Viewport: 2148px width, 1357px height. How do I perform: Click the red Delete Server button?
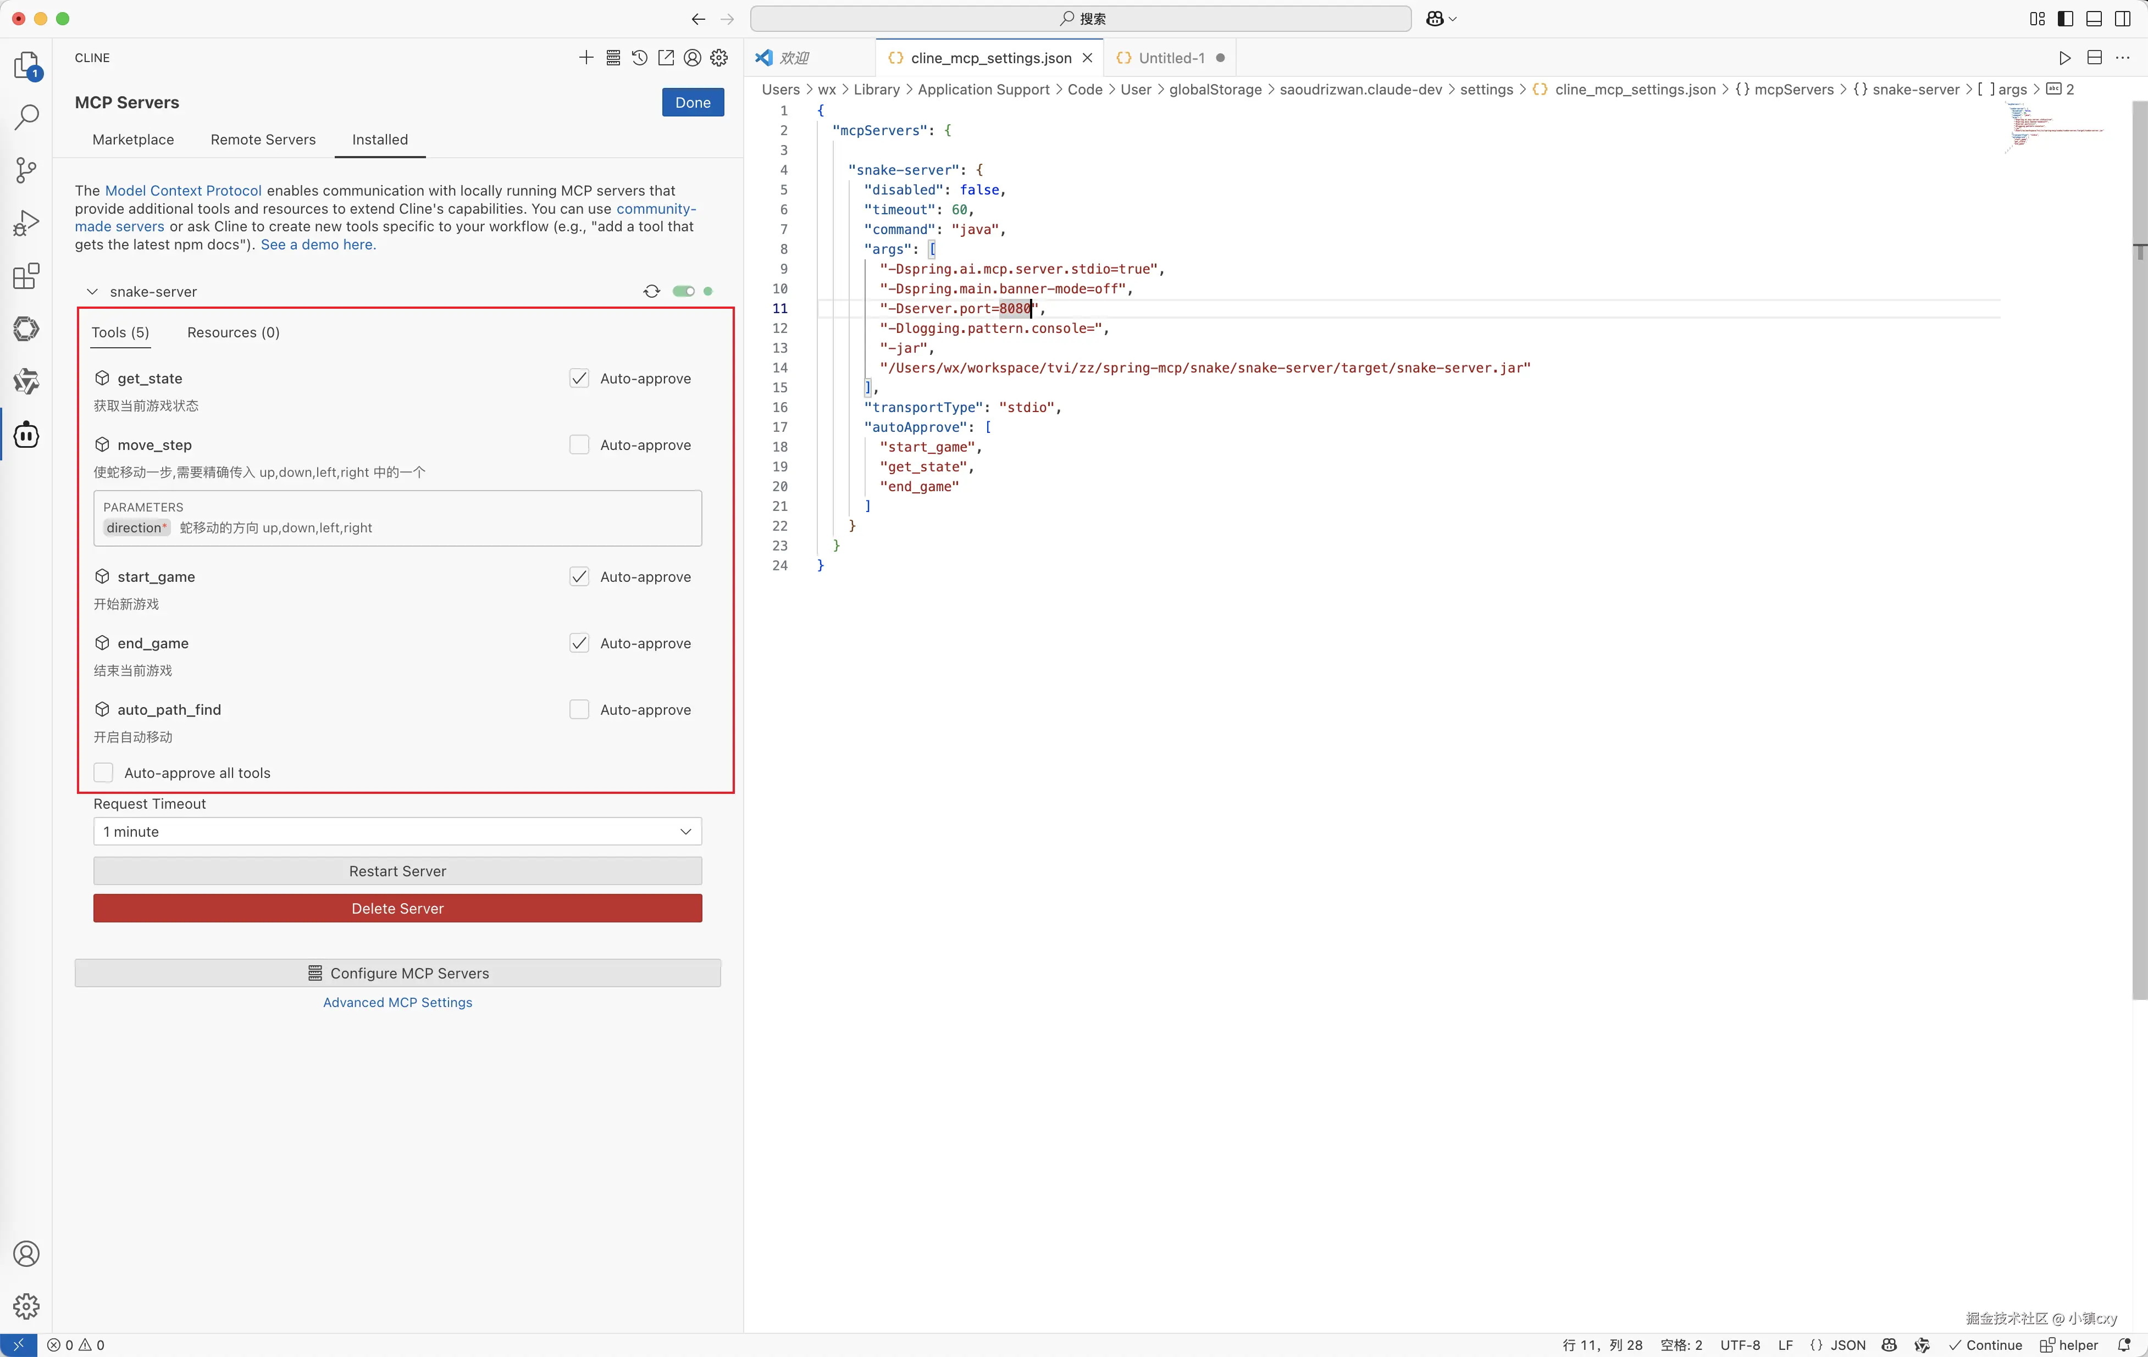pyautogui.click(x=397, y=909)
